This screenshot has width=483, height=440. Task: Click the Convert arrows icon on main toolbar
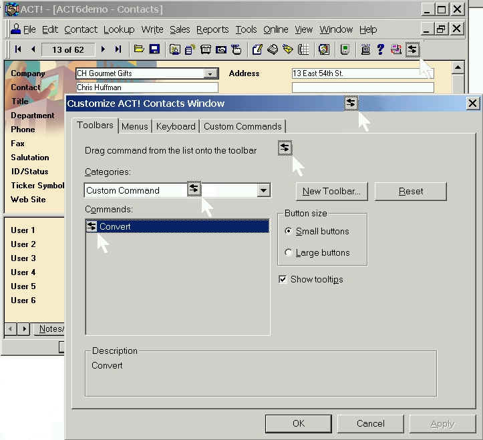click(412, 49)
